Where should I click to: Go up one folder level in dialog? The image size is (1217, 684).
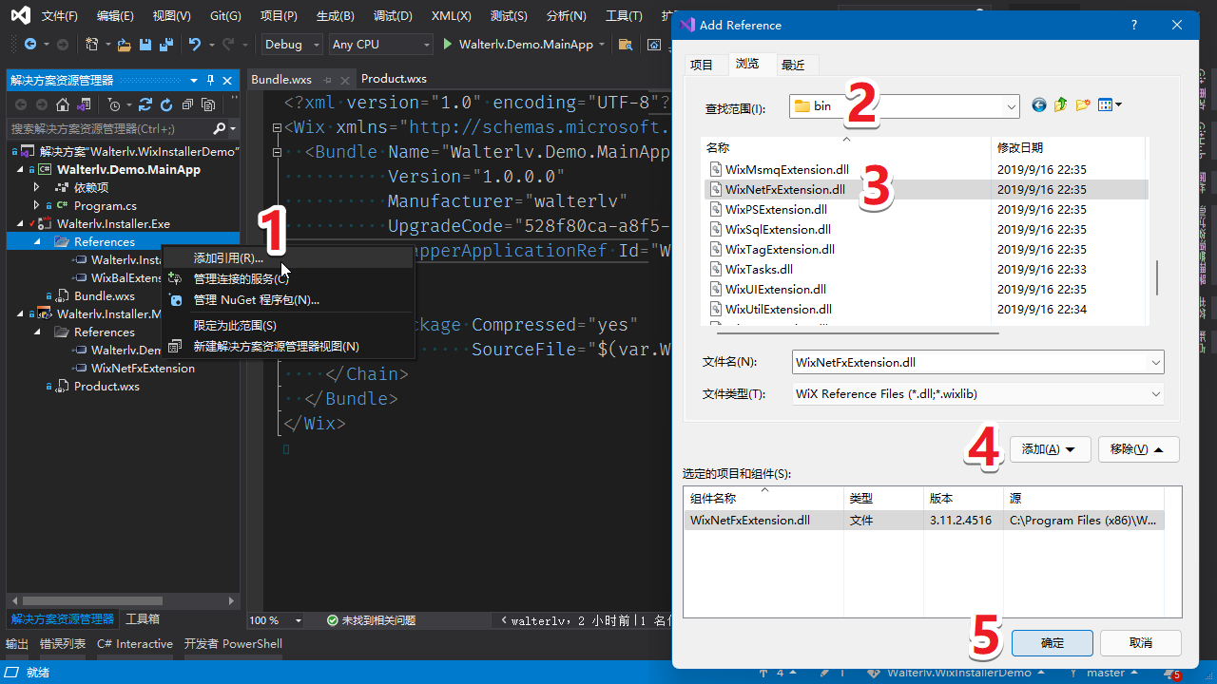[1061, 105]
